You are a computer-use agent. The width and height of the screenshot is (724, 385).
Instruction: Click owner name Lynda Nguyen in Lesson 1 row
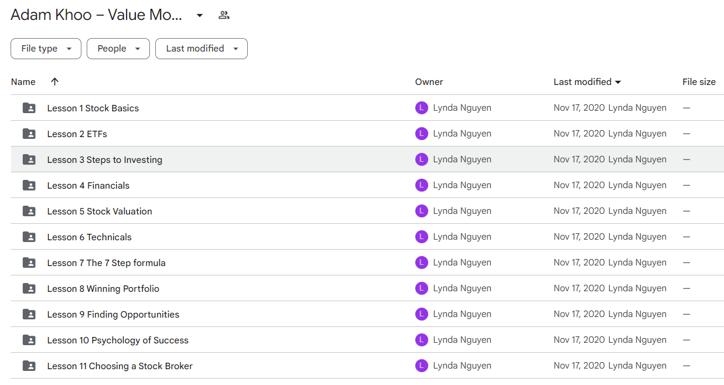pos(462,108)
